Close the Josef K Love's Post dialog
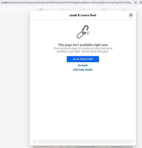The height and width of the screenshot is (148, 142). pyautogui.click(x=131, y=15)
